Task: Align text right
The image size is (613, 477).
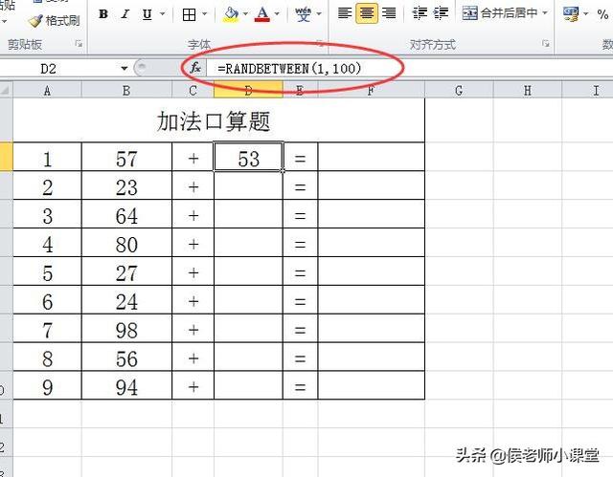Action: pos(389,13)
